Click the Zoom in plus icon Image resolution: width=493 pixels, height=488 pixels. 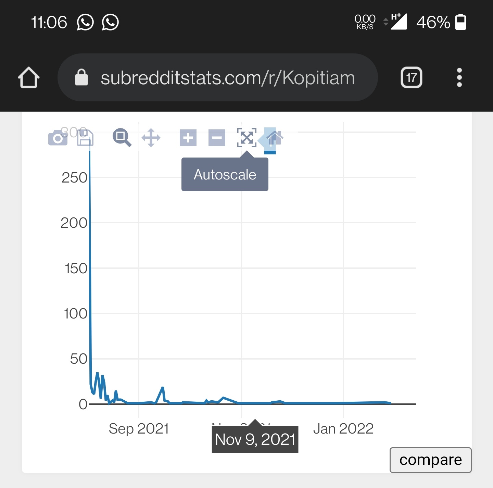coord(188,138)
